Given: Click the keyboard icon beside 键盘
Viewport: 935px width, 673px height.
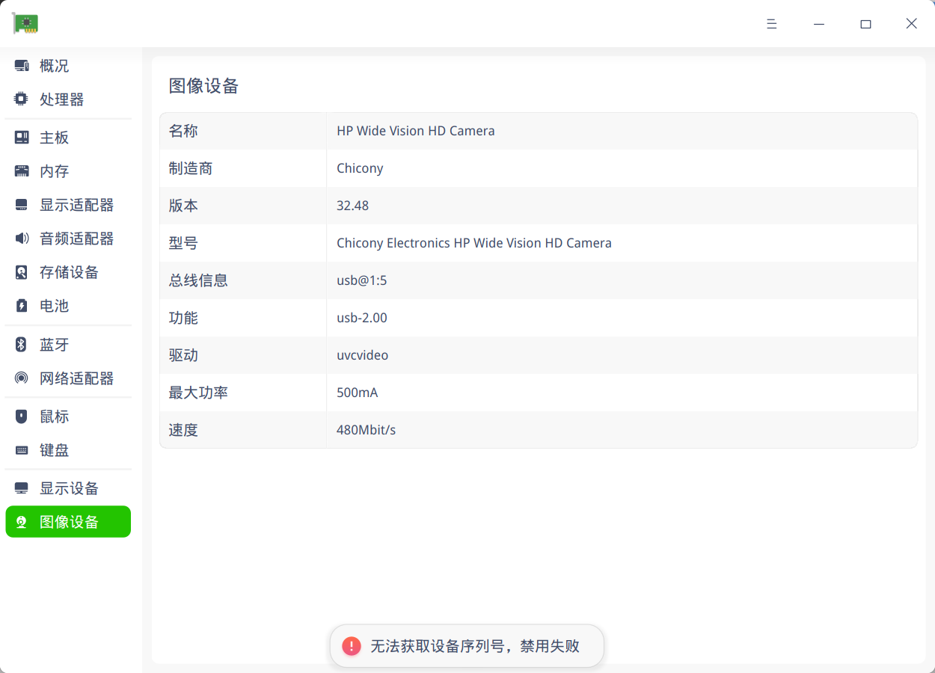Looking at the screenshot, I should [x=22, y=450].
